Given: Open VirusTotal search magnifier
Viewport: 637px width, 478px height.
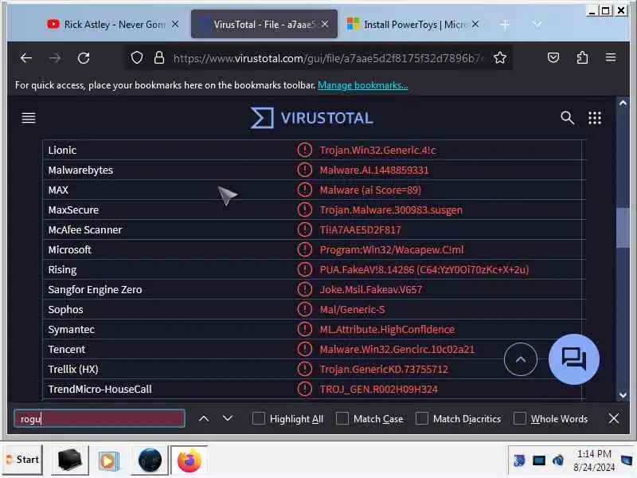Looking at the screenshot, I should (x=567, y=118).
